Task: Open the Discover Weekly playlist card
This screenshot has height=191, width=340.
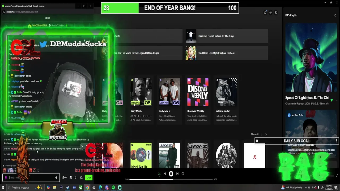Action: click(198, 100)
